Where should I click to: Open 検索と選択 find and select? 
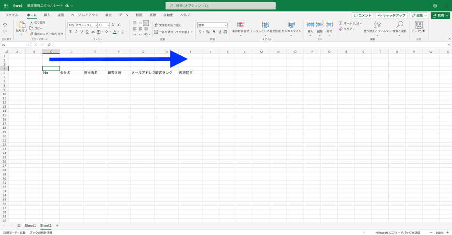(399, 28)
